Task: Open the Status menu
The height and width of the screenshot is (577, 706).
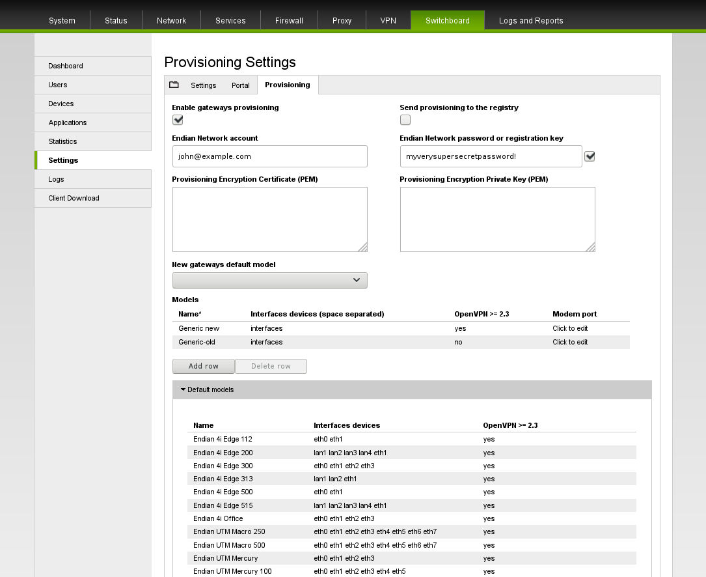Action: (x=116, y=21)
